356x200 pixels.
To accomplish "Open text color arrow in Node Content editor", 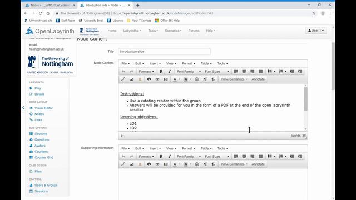I will tap(179, 79).
